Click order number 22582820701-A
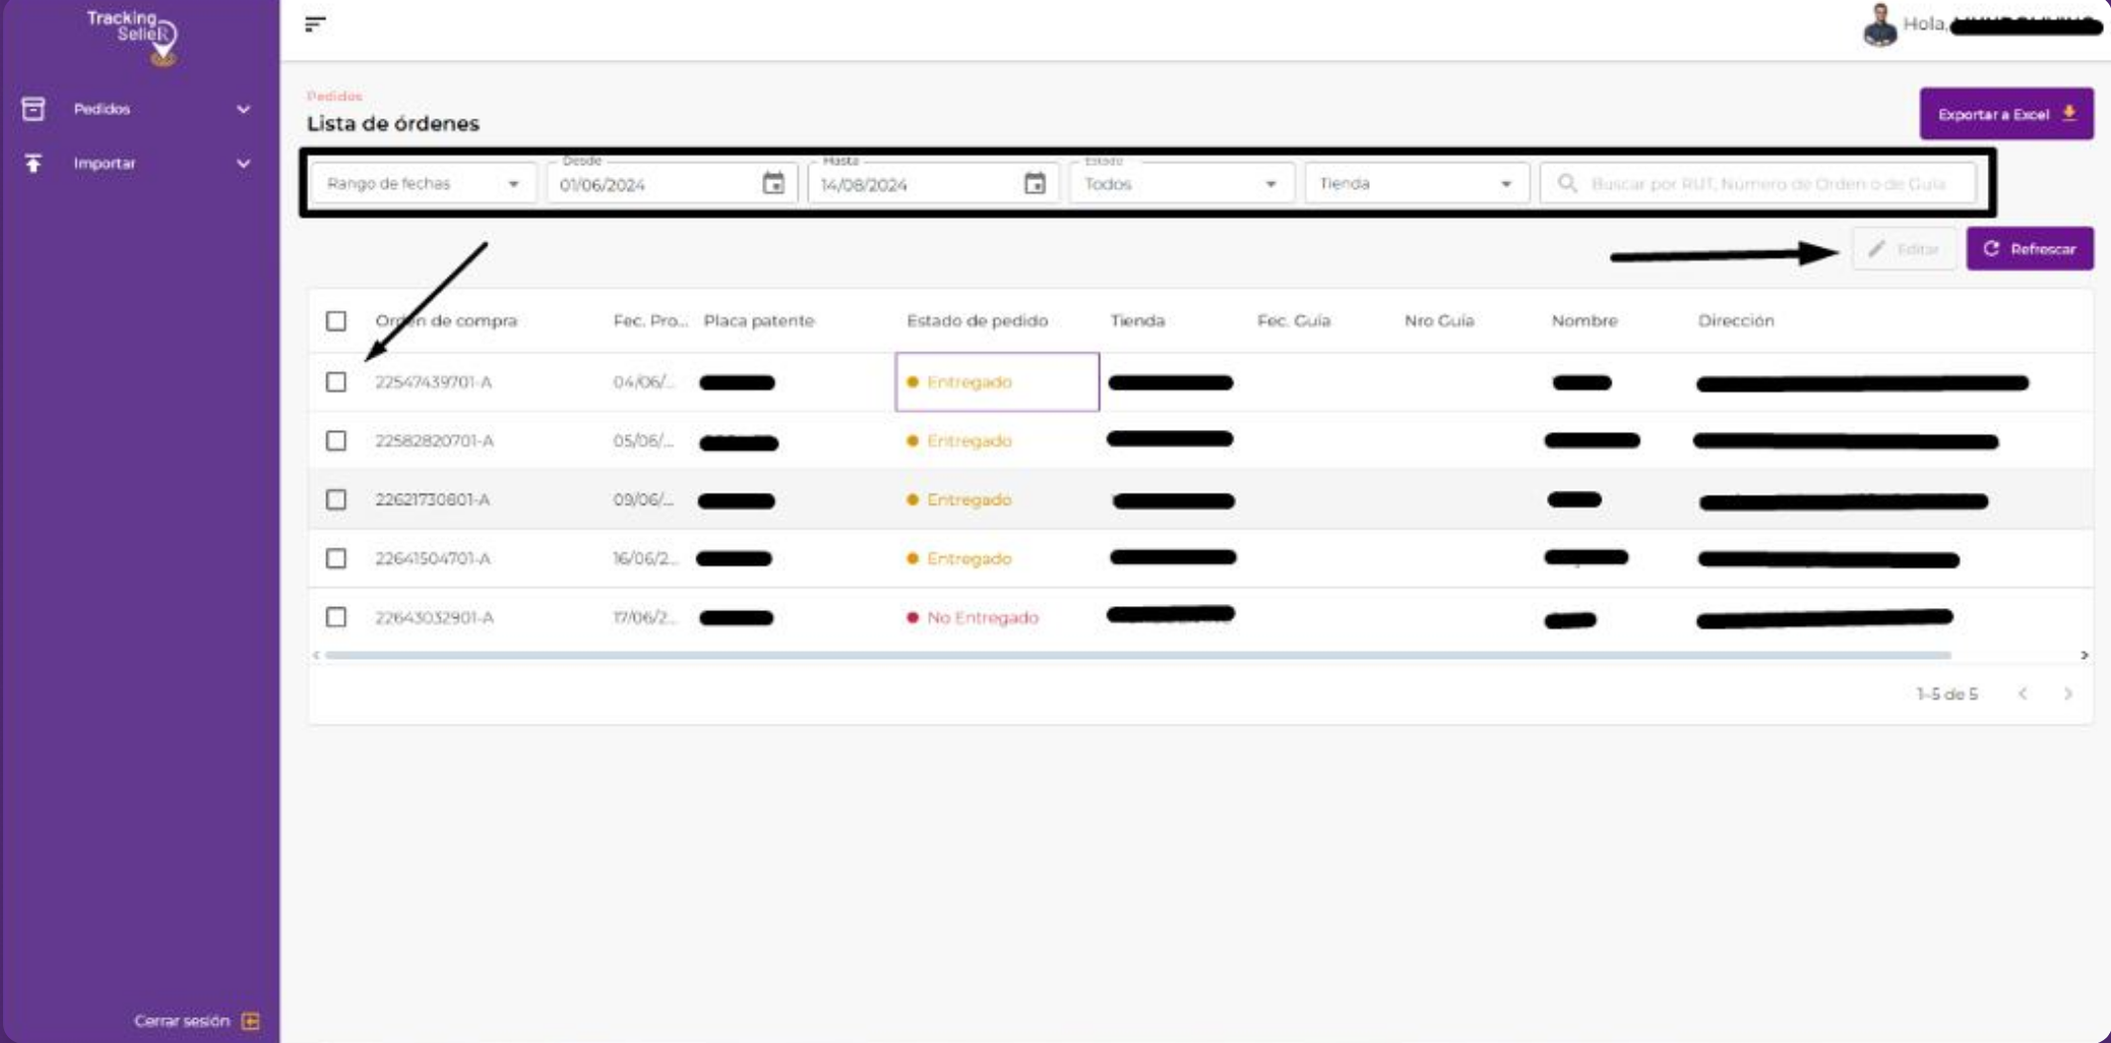This screenshot has width=2111, height=1043. (x=434, y=441)
